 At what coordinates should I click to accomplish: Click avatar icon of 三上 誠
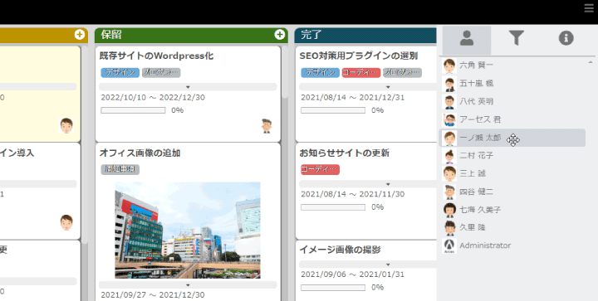[449, 173]
